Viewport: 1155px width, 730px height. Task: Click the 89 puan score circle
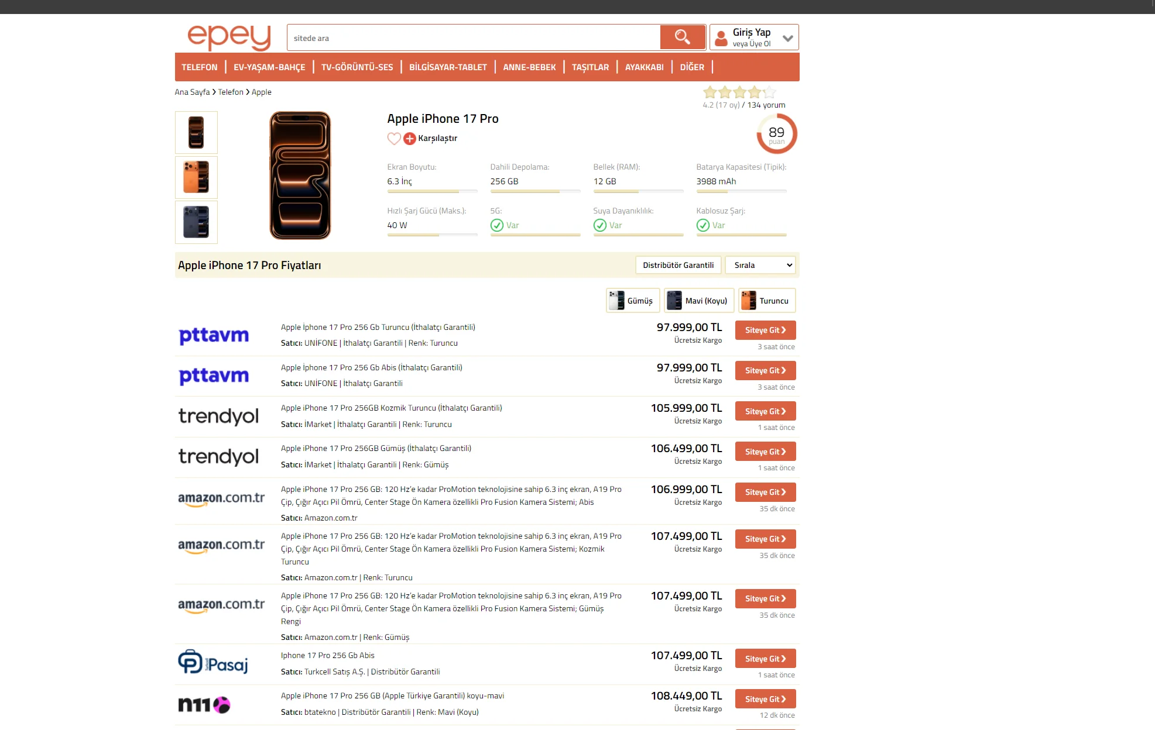[777, 134]
